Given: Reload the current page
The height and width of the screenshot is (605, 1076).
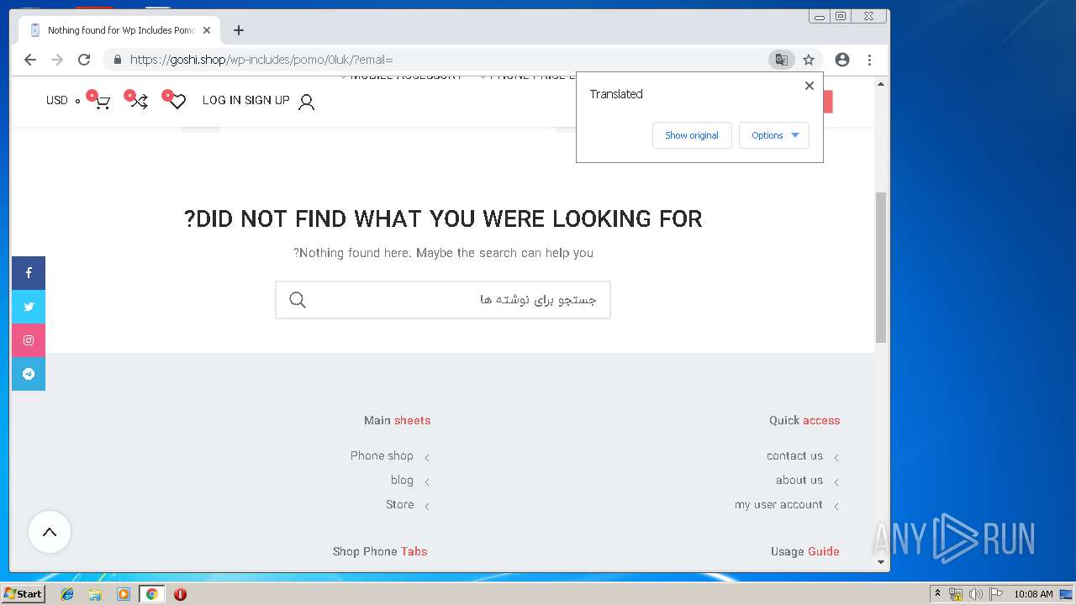Looking at the screenshot, I should pyautogui.click(x=84, y=60).
